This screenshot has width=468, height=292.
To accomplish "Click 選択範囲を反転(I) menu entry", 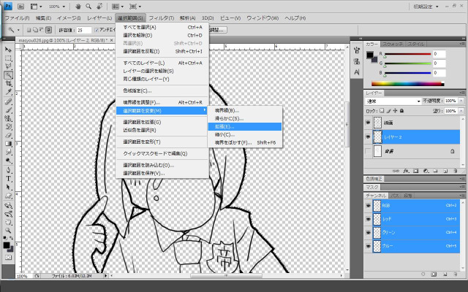I will coord(142,51).
